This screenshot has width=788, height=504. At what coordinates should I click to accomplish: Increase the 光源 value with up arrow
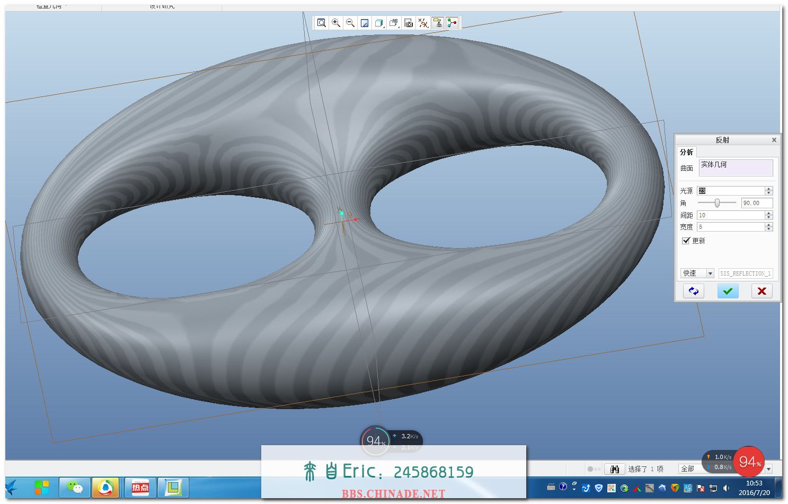769,189
